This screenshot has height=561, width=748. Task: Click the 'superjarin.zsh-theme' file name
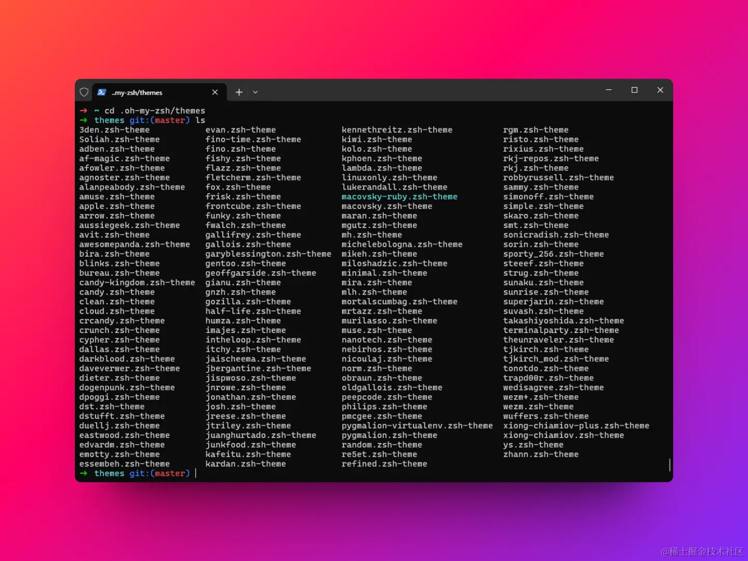(553, 302)
